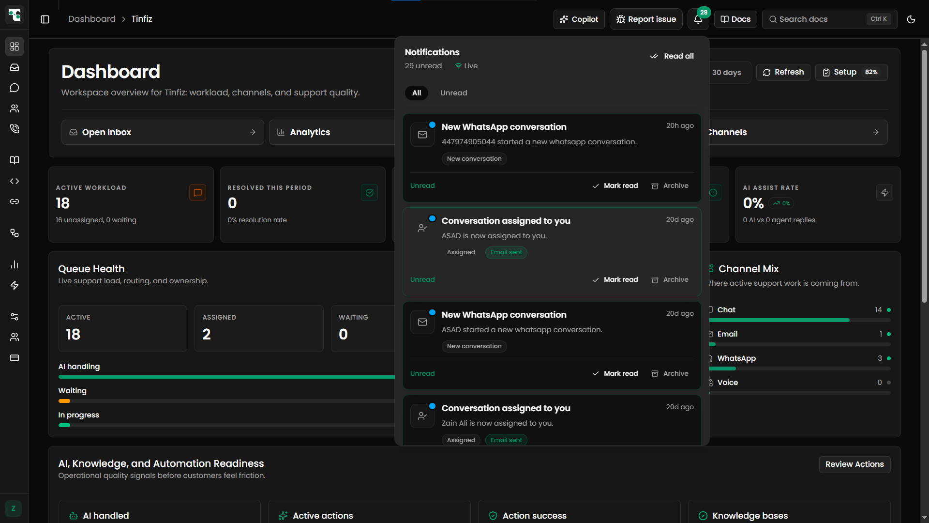This screenshot has width=929, height=523.
Task: Click the AI Assist Rate lightning icon
Action: 884,193
